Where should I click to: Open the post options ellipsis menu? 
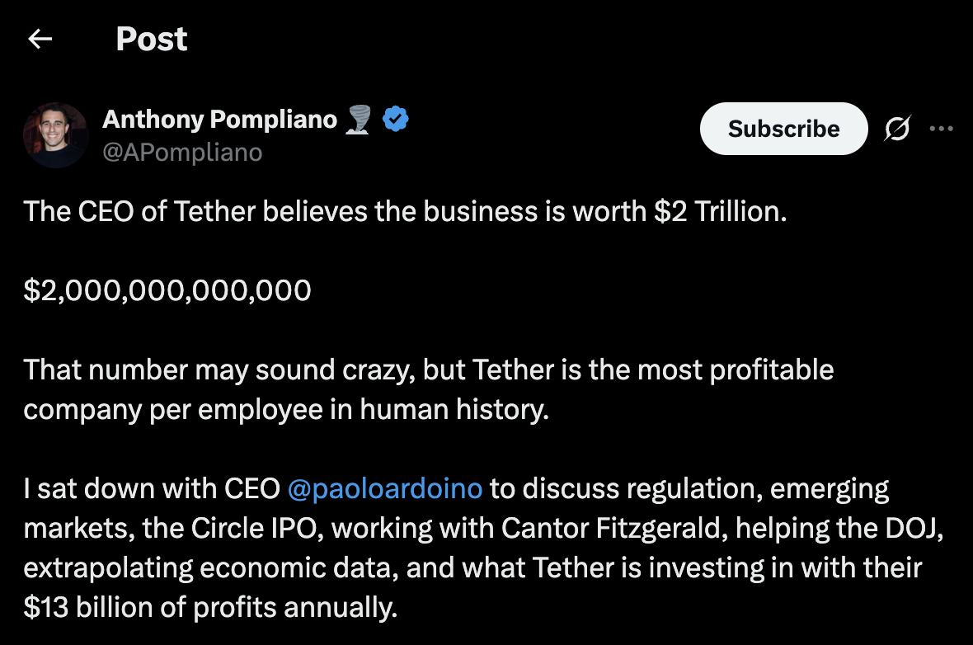point(942,129)
